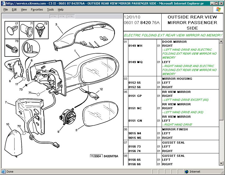Screen dimensions: 225x175
Task: Click callout number 5 on the mirror glass
Action: tap(76, 130)
